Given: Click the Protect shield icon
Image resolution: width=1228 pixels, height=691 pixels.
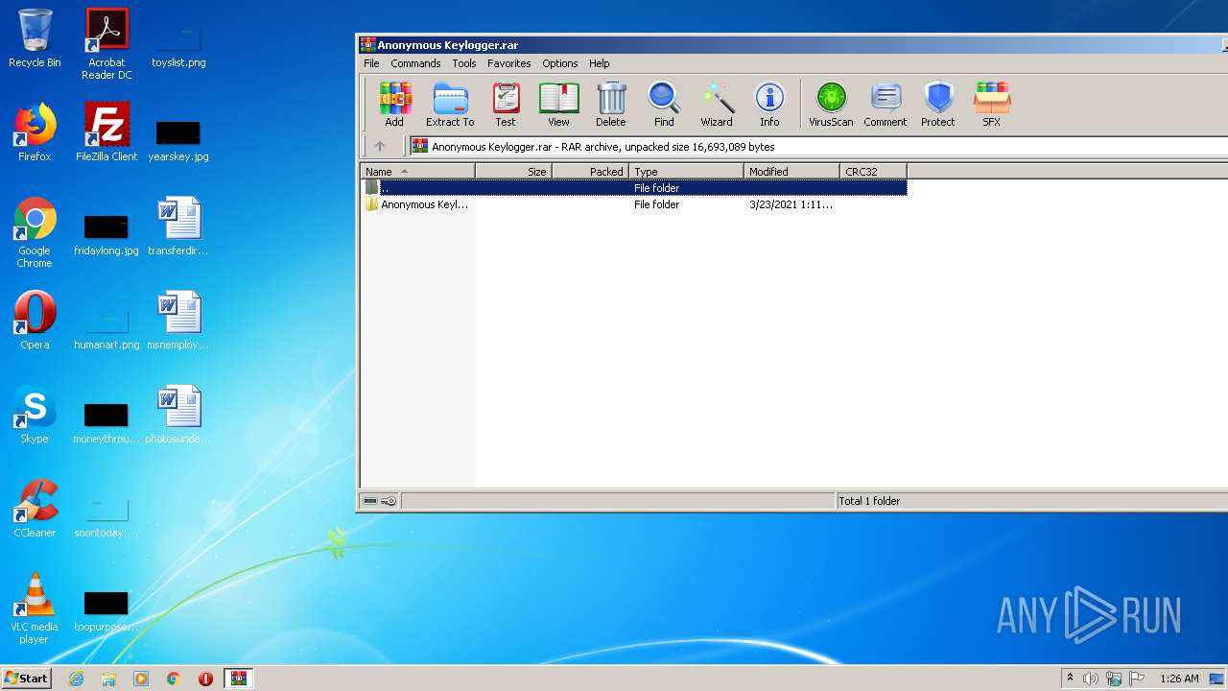Looking at the screenshot, I should click(937, 104).
